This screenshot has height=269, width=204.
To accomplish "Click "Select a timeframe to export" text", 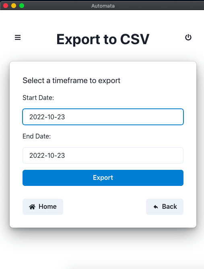I will [x=71, y=80].
